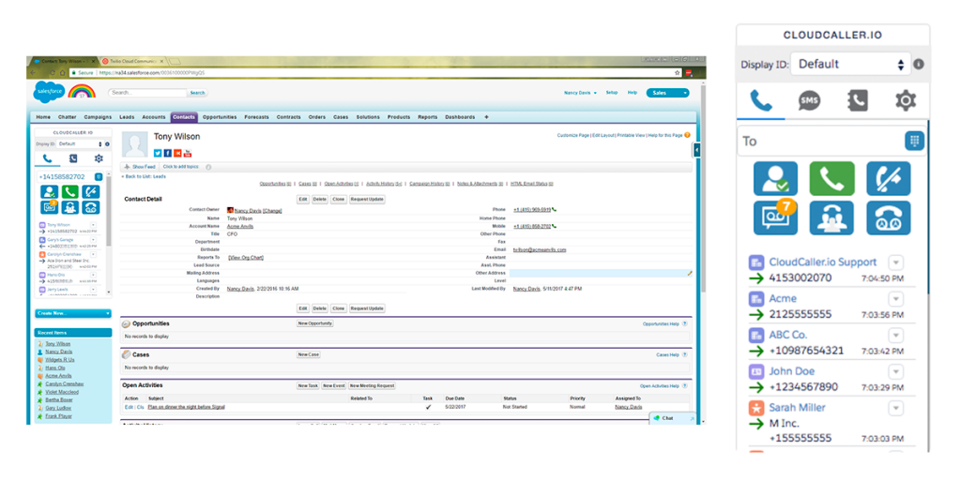961x480 pixels.
Task: Bookmark the page using the star icon
Action: coord(678,72)
